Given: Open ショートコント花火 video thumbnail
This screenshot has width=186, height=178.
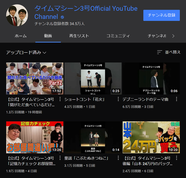Looking at the screenshot, I should pos(93,78).
